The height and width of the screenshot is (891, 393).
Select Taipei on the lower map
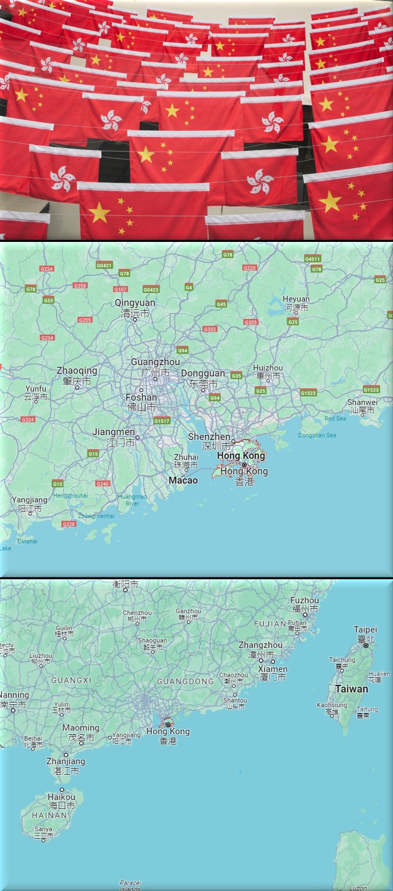tap(365, 630)
